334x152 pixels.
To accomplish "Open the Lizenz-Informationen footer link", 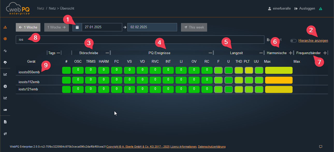I will pyautogui.click(x=183, y=147).
